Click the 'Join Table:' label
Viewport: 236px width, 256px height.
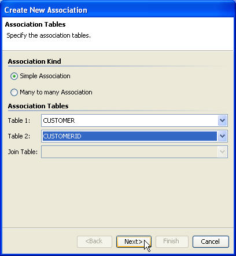click(23, 152)
